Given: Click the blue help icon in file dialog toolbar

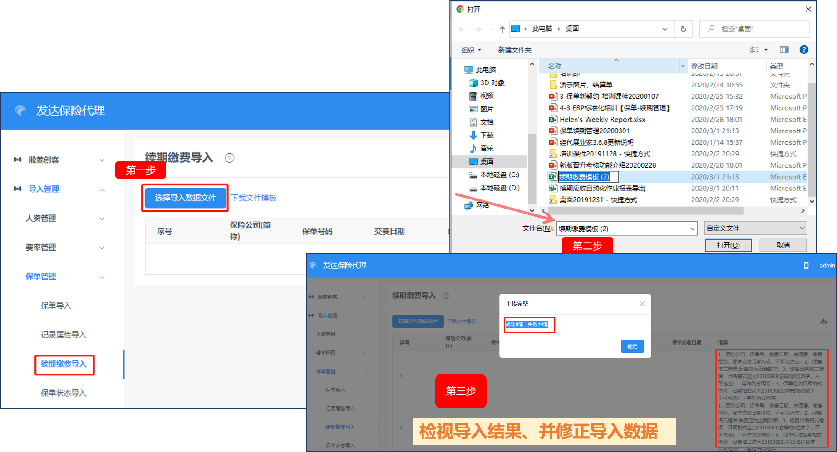Looking at the screenshot, I should tap(803, 50).
